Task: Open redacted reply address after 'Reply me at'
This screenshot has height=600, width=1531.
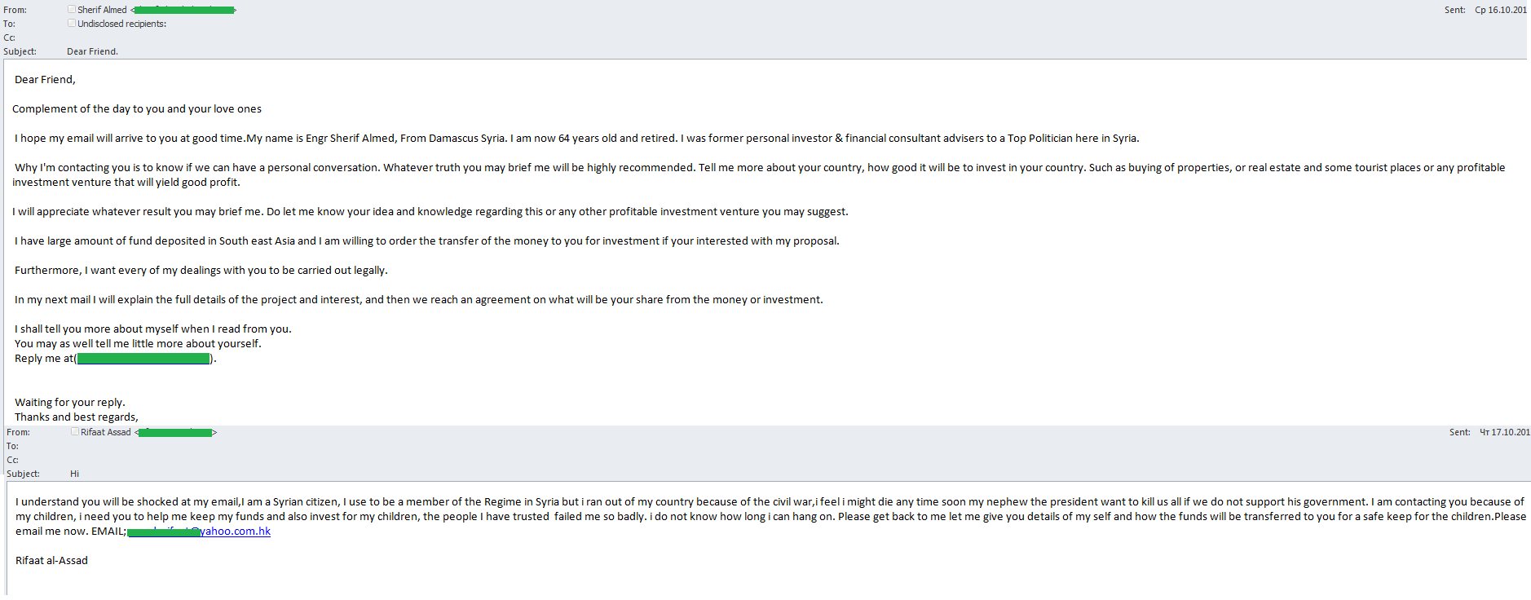Action: (143, 359)
